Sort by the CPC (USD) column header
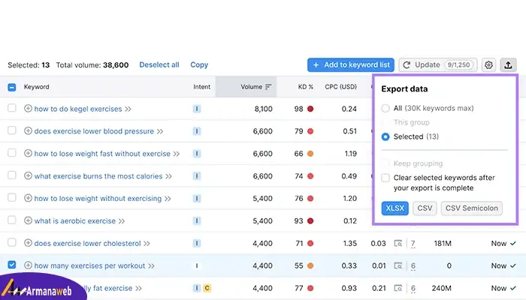 tap(340, 87)
